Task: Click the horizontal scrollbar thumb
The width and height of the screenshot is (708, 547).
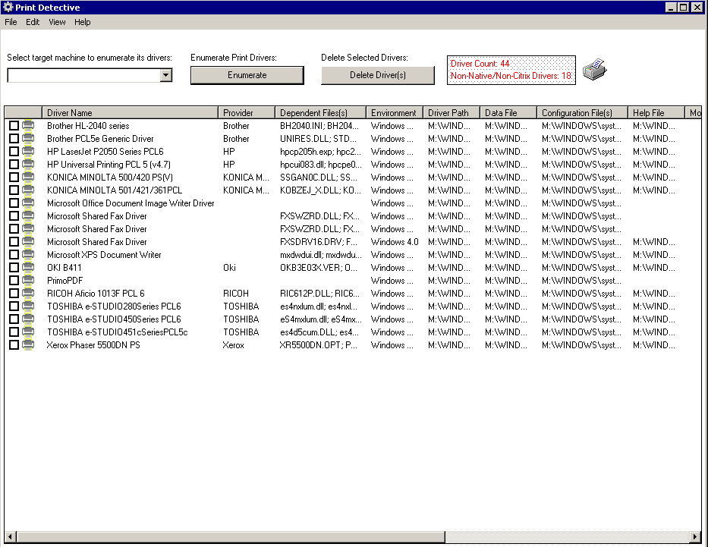Action: pos(231,536)
